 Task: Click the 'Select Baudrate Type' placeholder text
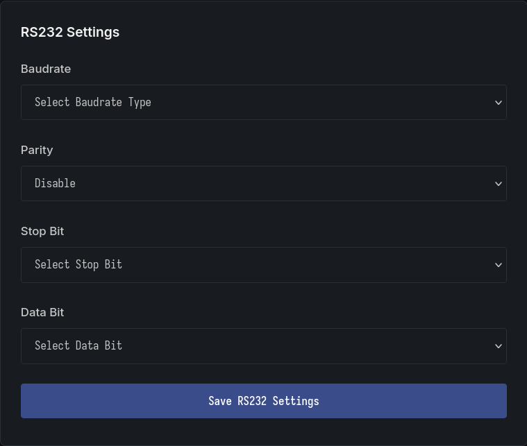coord(93,103)
